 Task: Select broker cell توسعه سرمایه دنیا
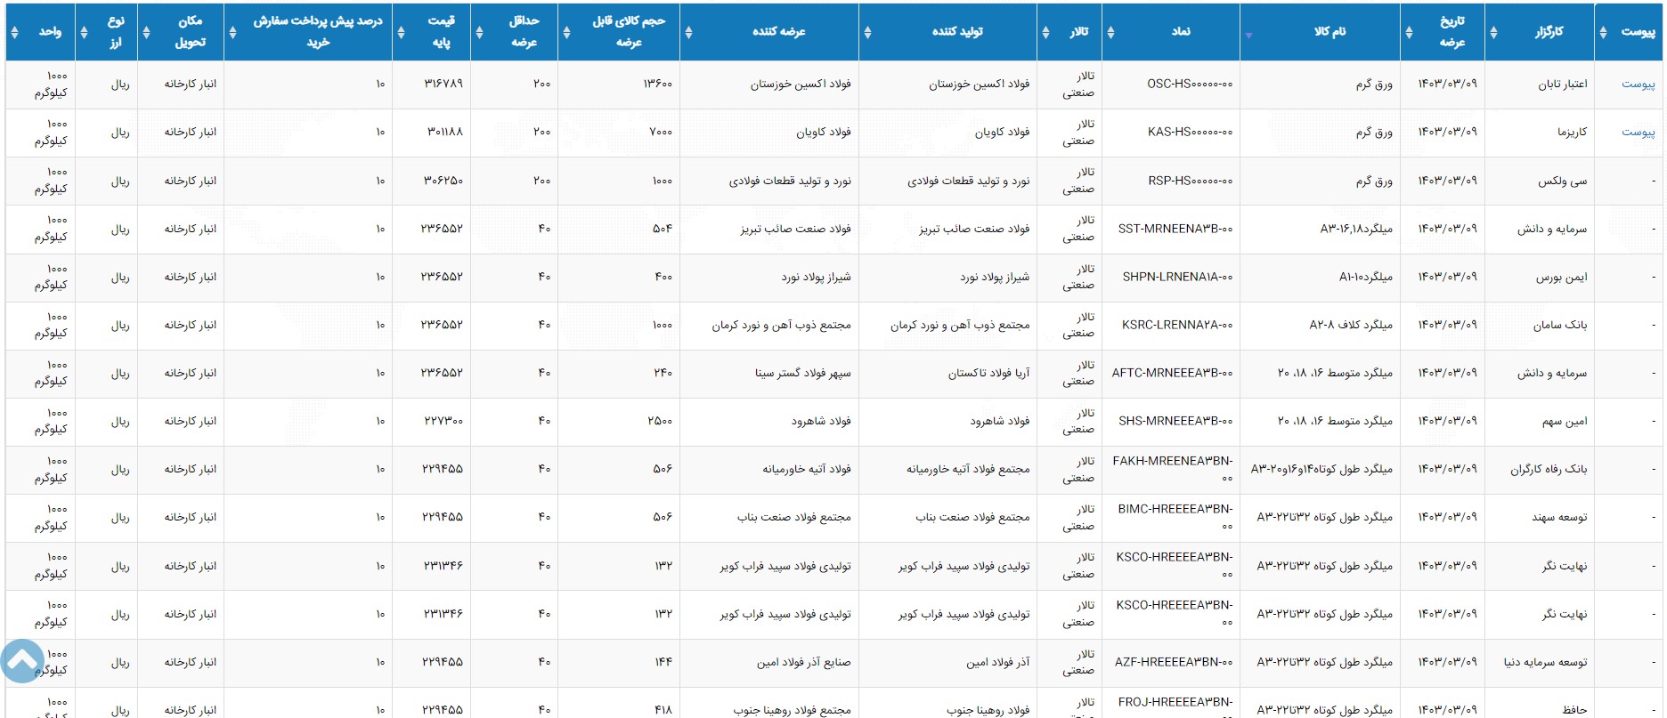(x=1545, y=662)
